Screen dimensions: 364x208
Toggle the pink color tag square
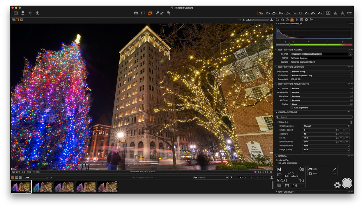[255, 172]
